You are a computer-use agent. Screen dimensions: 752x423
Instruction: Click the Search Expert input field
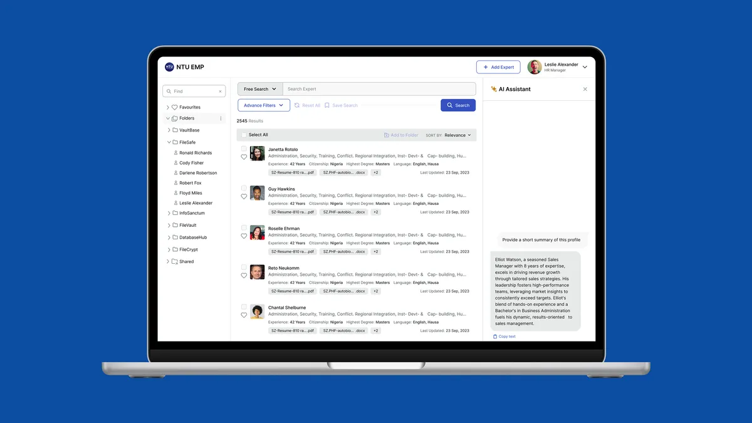379,89
